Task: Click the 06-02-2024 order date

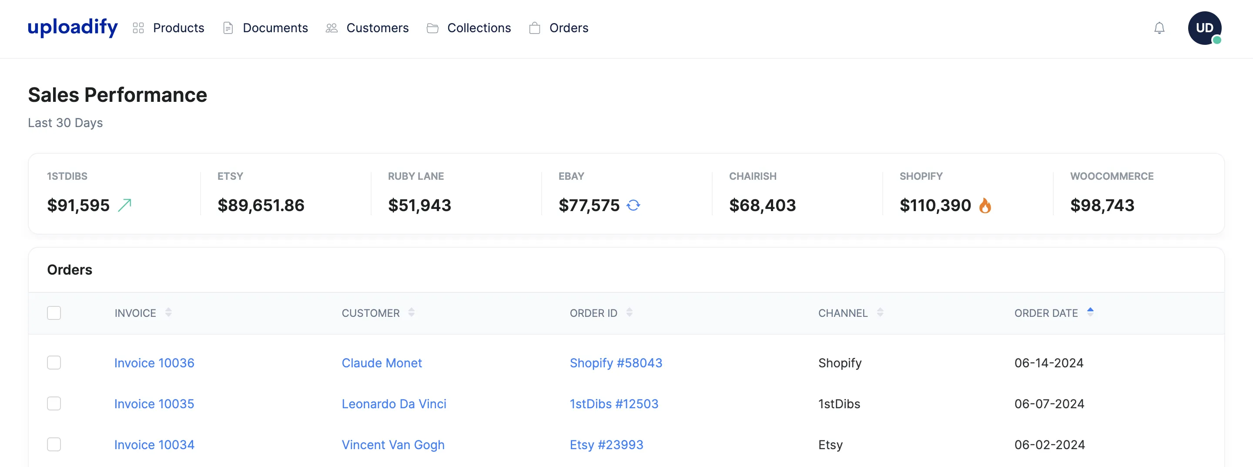Action: [x=1049, y=445]
